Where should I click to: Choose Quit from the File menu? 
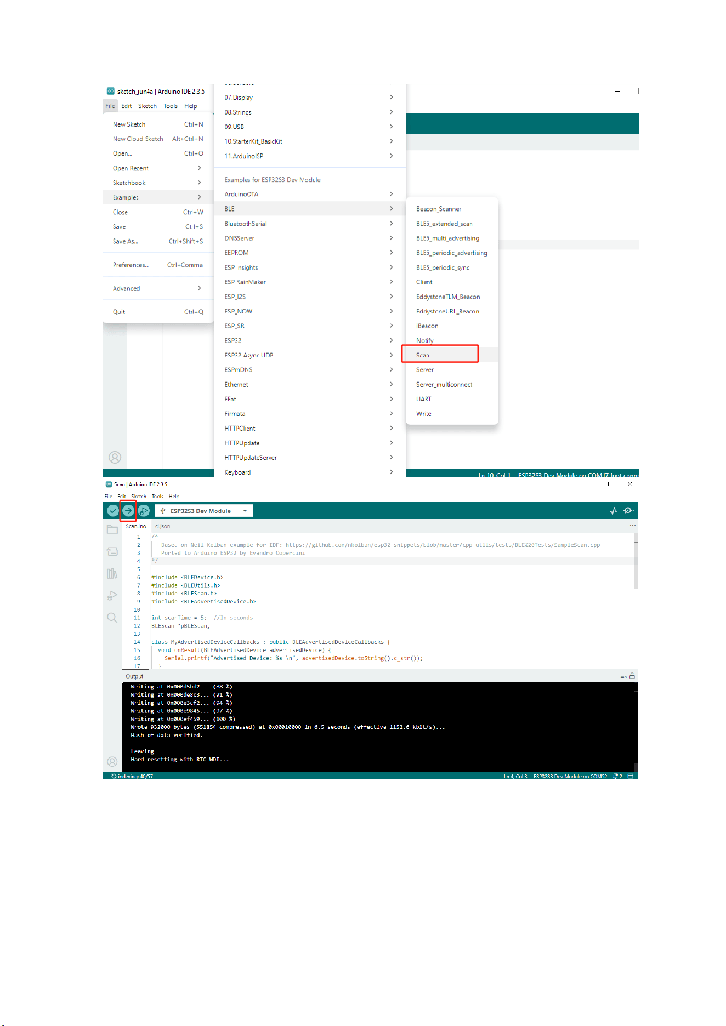tap(158, 312)
